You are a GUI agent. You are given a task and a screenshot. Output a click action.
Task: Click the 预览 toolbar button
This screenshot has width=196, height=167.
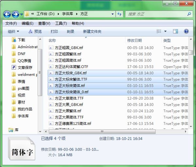coord(35,31)
